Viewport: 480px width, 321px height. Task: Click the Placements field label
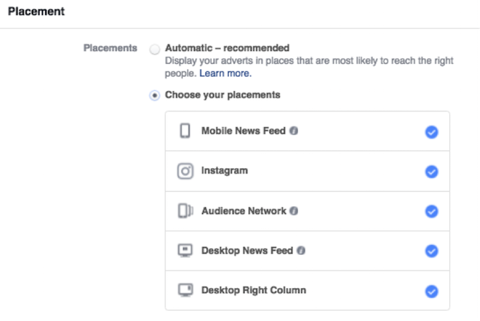(110, 48)
